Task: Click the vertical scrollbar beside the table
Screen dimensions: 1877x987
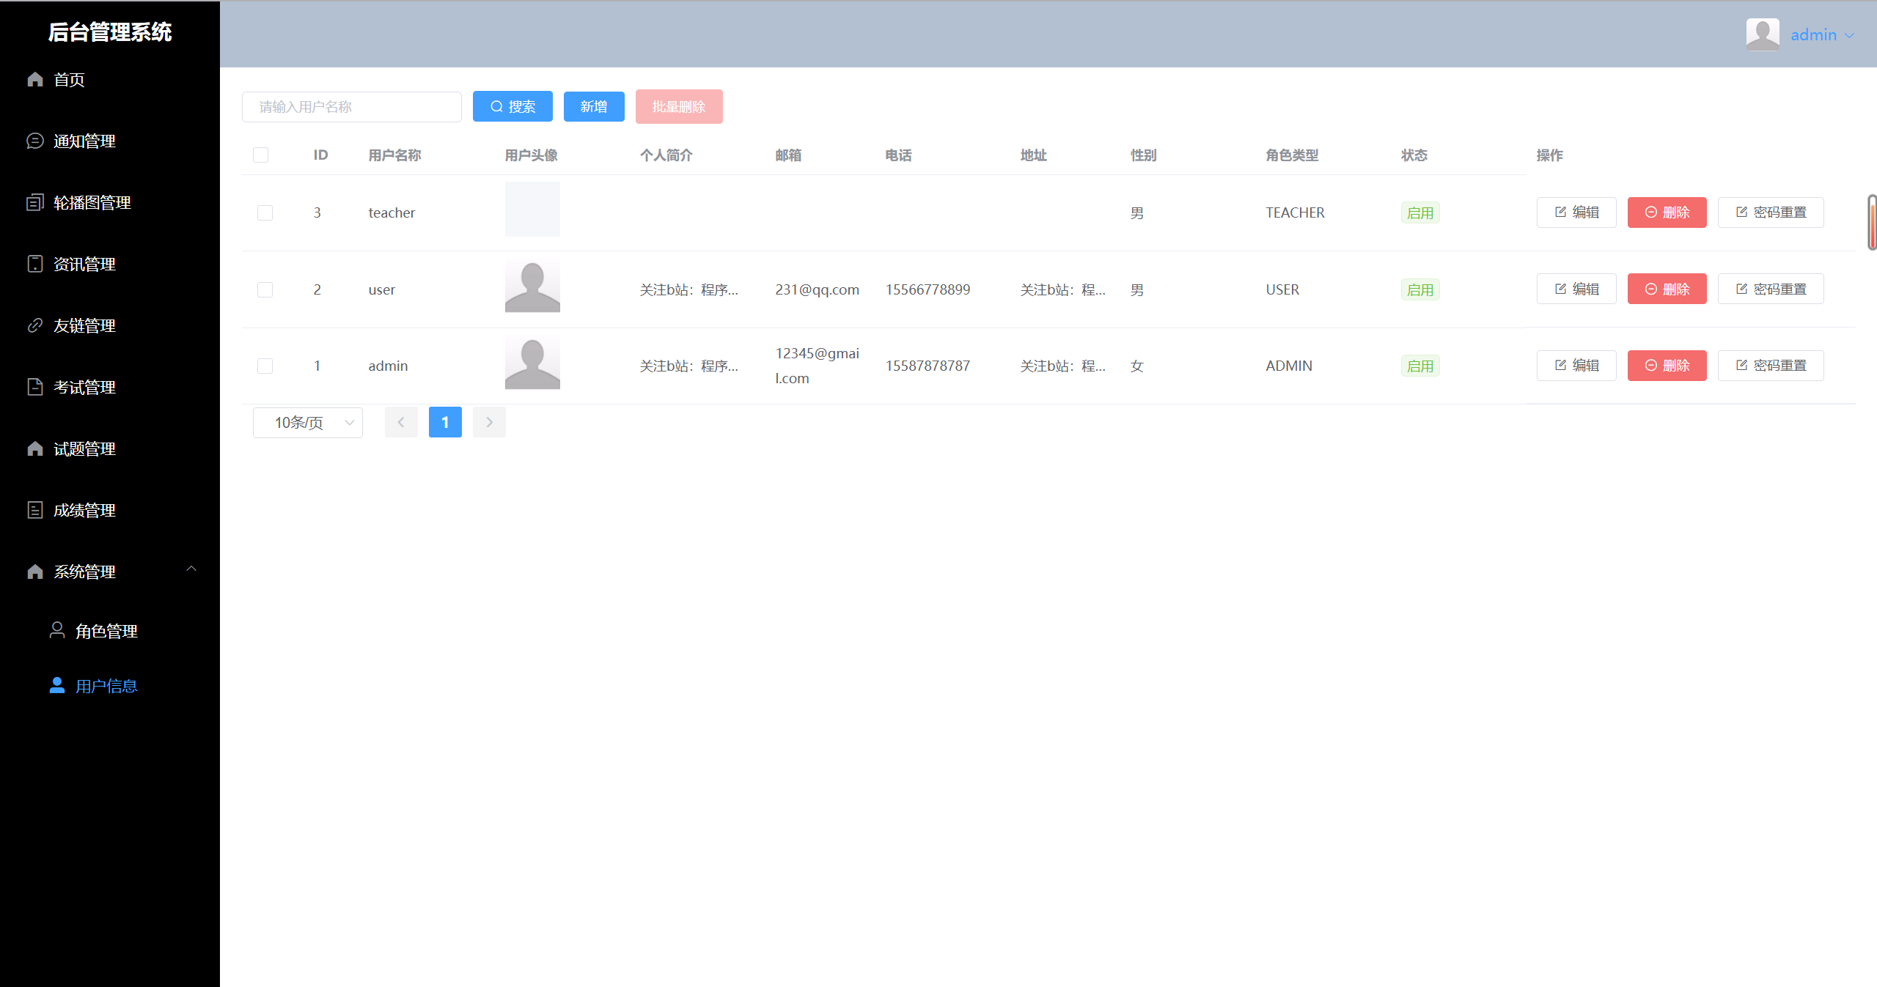Action: [1872, 222]
